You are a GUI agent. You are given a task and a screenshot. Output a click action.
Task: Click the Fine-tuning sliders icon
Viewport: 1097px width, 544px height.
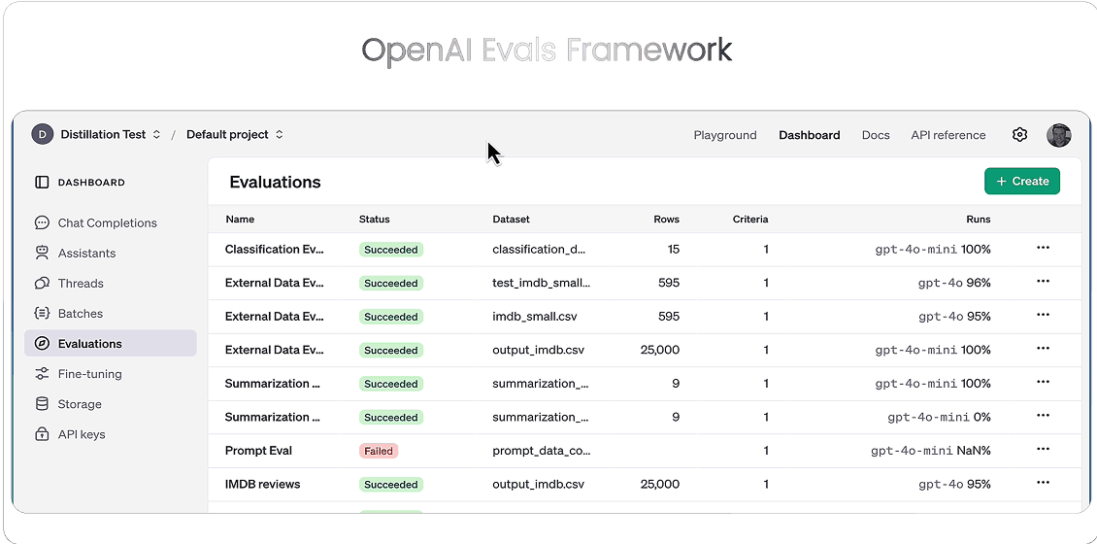click(42, 373)
